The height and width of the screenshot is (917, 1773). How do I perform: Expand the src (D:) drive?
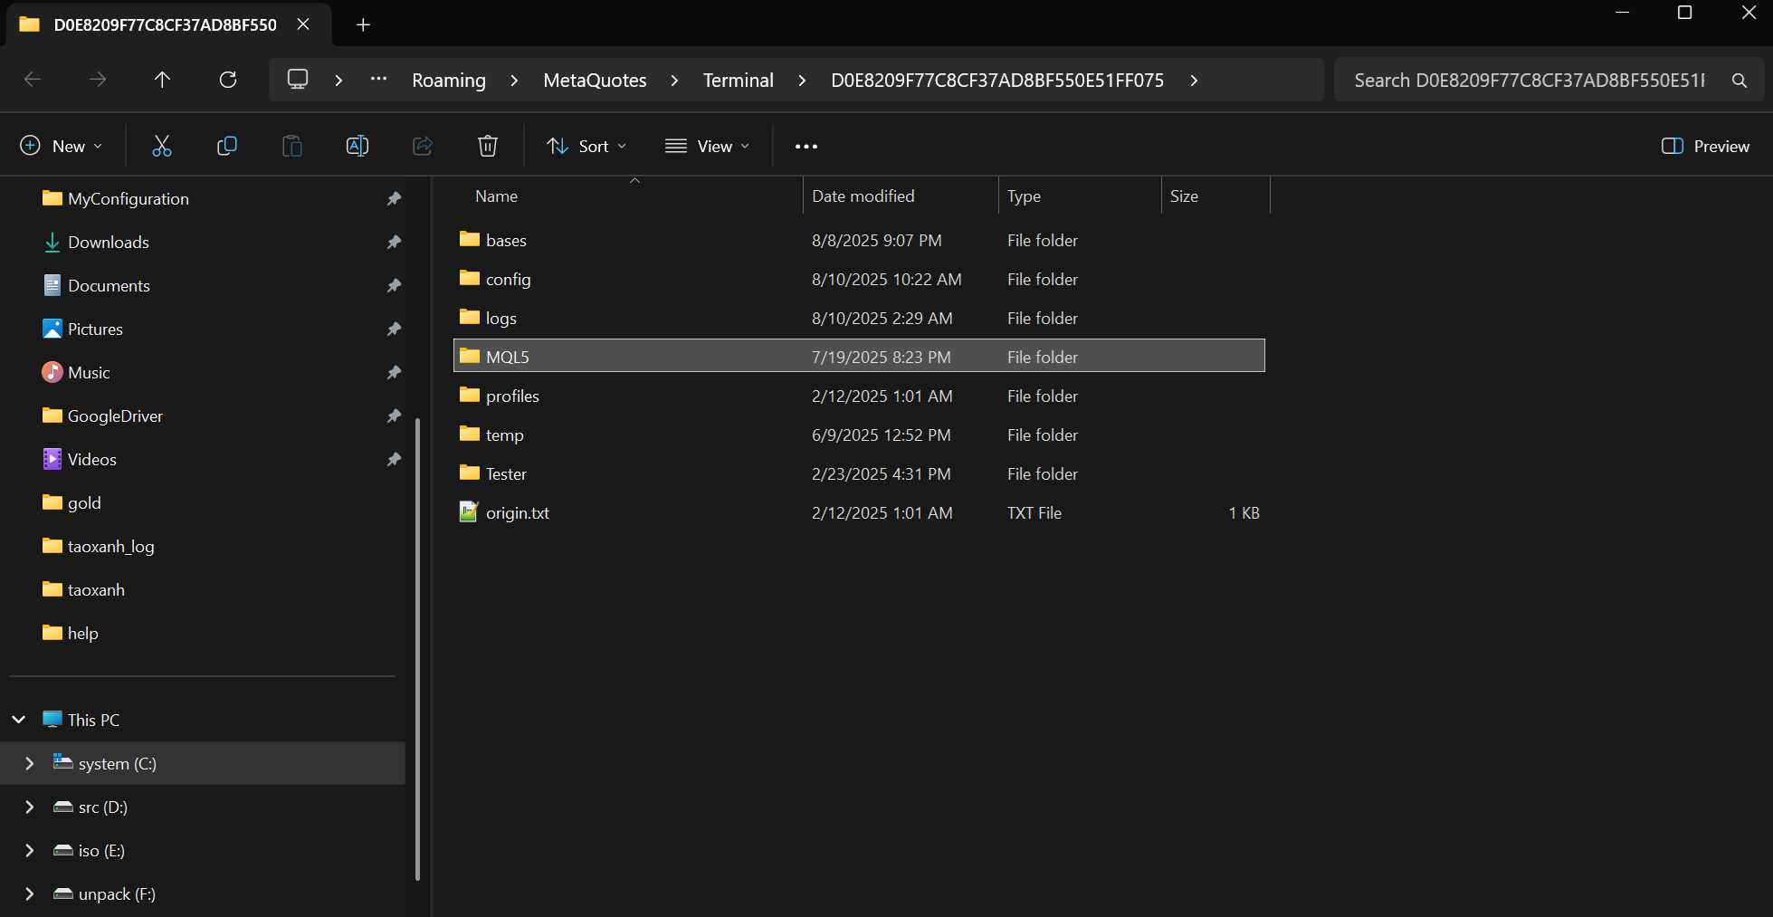30,807
